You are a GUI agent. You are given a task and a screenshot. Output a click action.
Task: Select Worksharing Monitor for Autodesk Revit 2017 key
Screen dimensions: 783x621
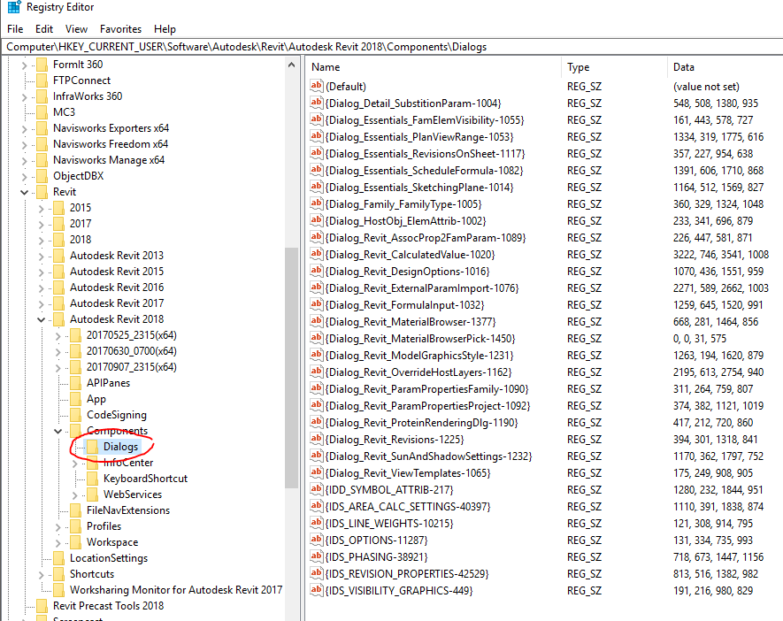176,590
